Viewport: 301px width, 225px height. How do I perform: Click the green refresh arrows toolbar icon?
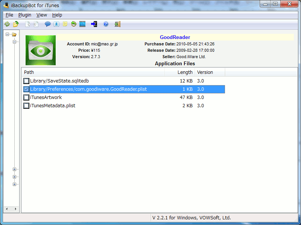(7, 24)
